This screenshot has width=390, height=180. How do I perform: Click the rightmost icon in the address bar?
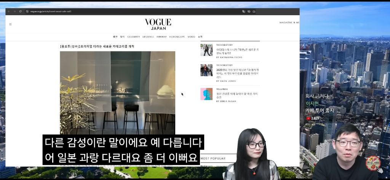click(254, 11)
